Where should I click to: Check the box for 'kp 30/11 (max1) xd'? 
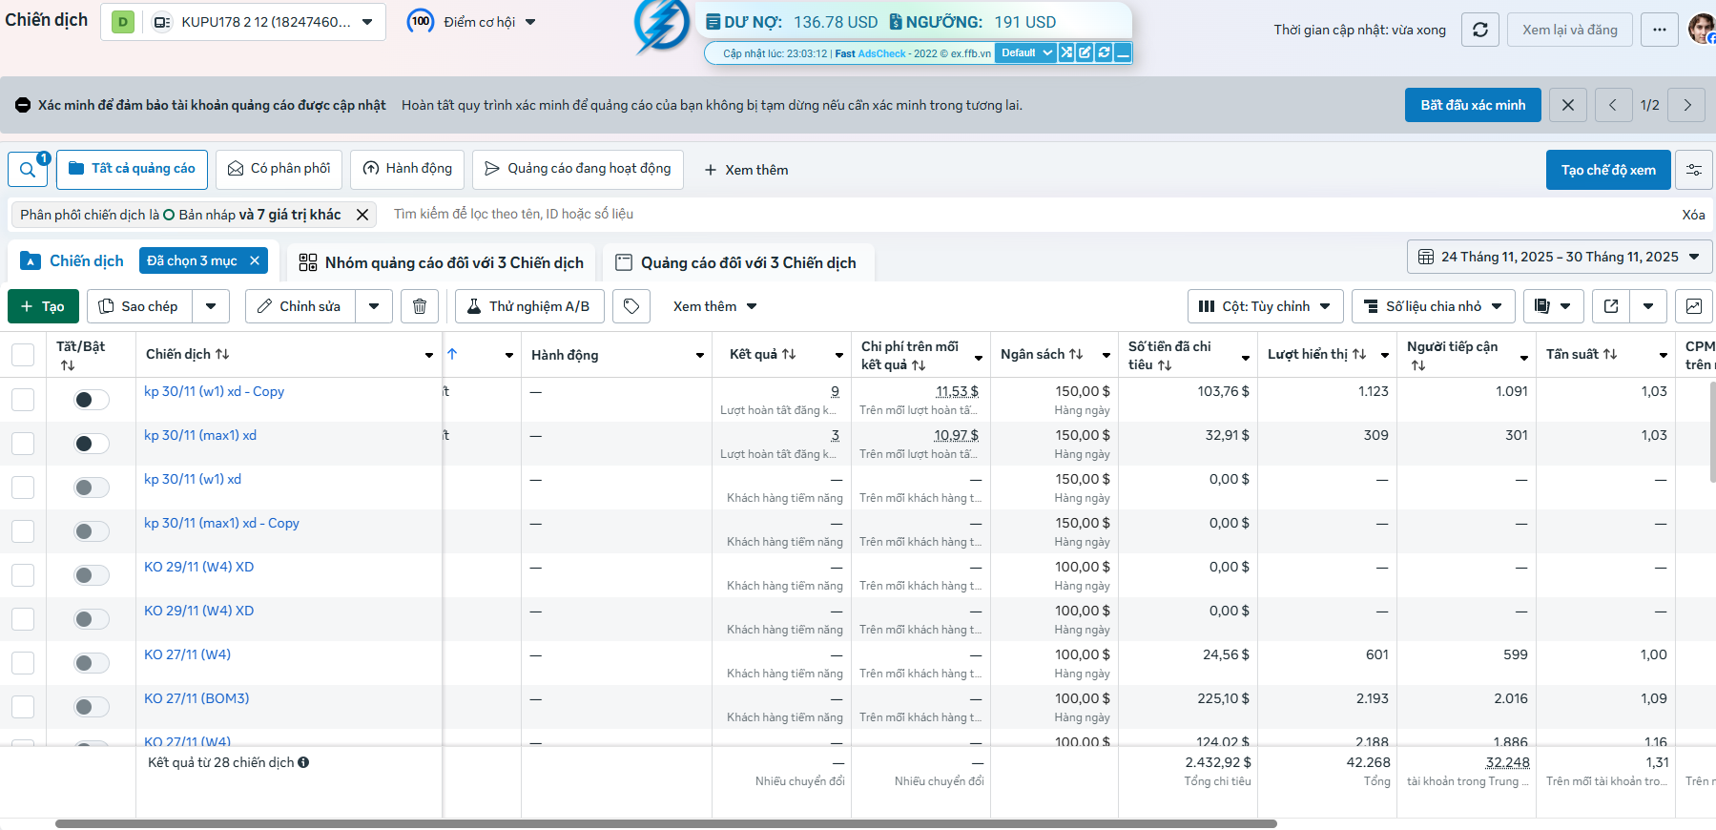click(23, 444)
